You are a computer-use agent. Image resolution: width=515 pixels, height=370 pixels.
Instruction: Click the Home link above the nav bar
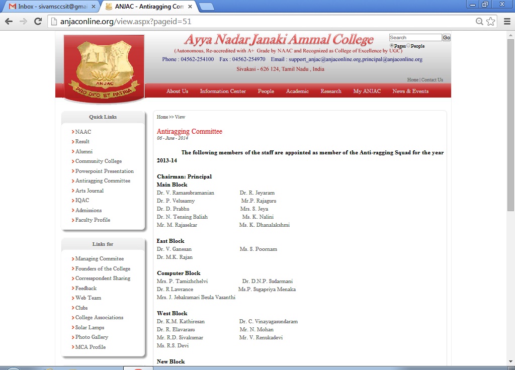(x=413, y=80)
